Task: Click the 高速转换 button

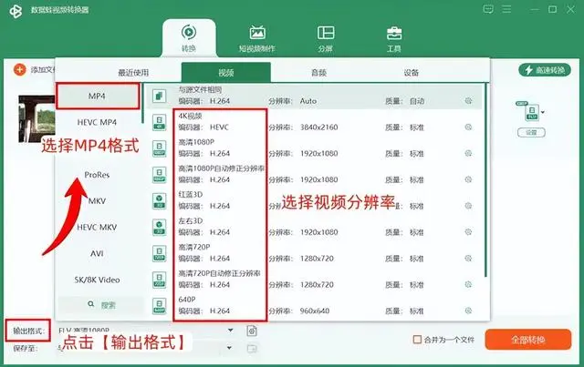Action: [545, 70]
